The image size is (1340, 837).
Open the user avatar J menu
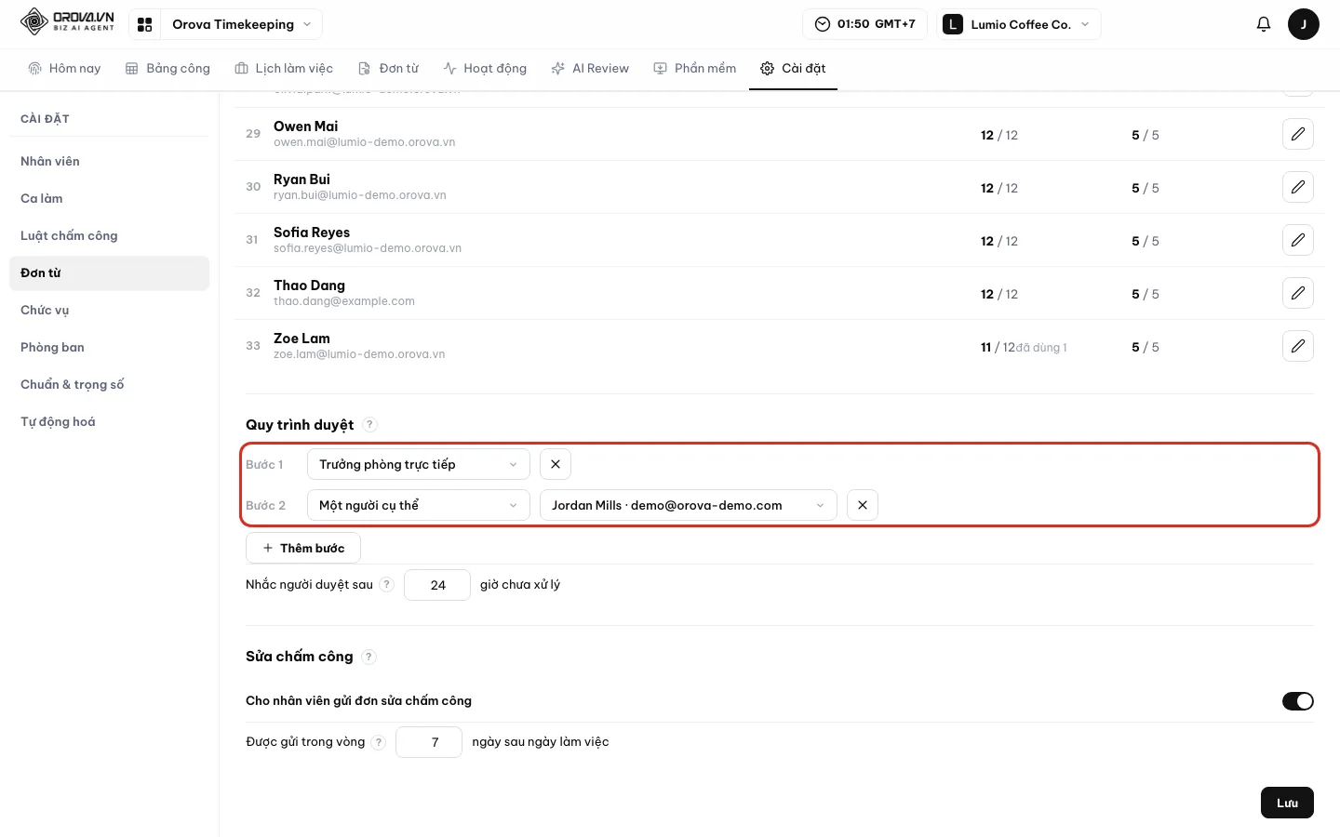(x=1303, y=24)
